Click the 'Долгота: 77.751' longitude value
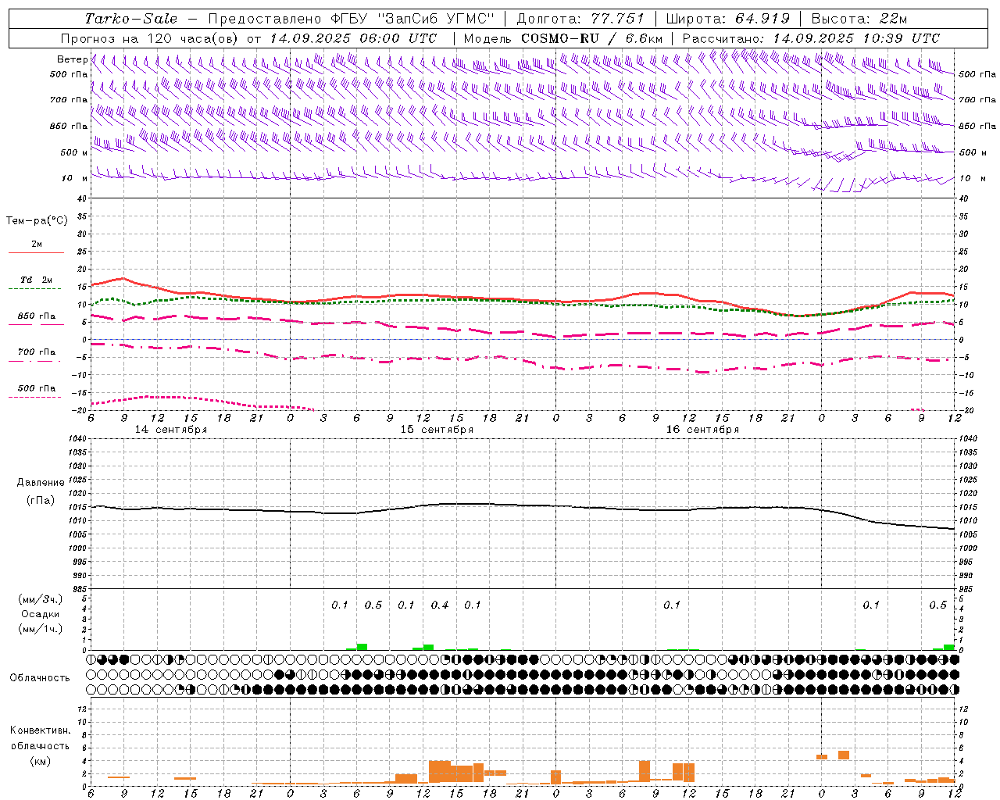This screenshot has height=800, width=1000. point(580,19)
